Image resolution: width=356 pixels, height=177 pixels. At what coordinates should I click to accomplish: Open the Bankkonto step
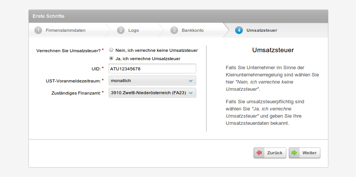[x=192, y=30]
